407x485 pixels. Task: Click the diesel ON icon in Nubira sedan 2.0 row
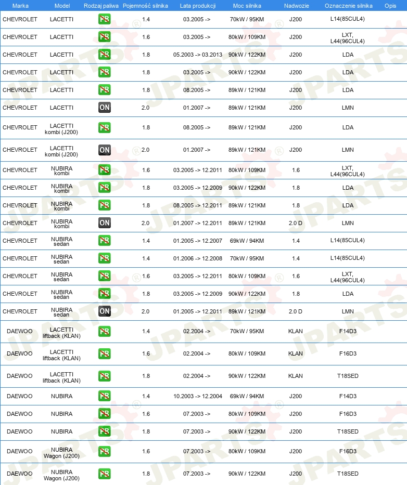click(x=105, y=311)
